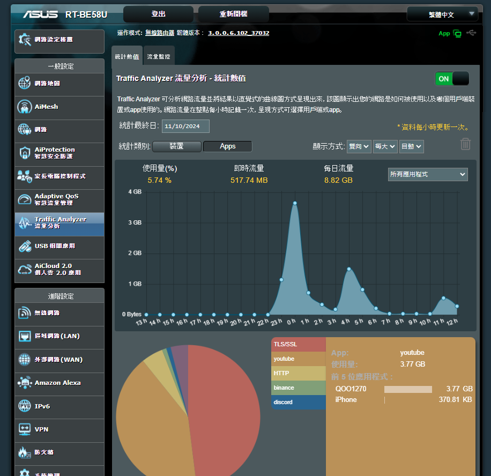Open 一般設定 section header
This screenshot has width=491, height=476.
[x=61, y=66]
